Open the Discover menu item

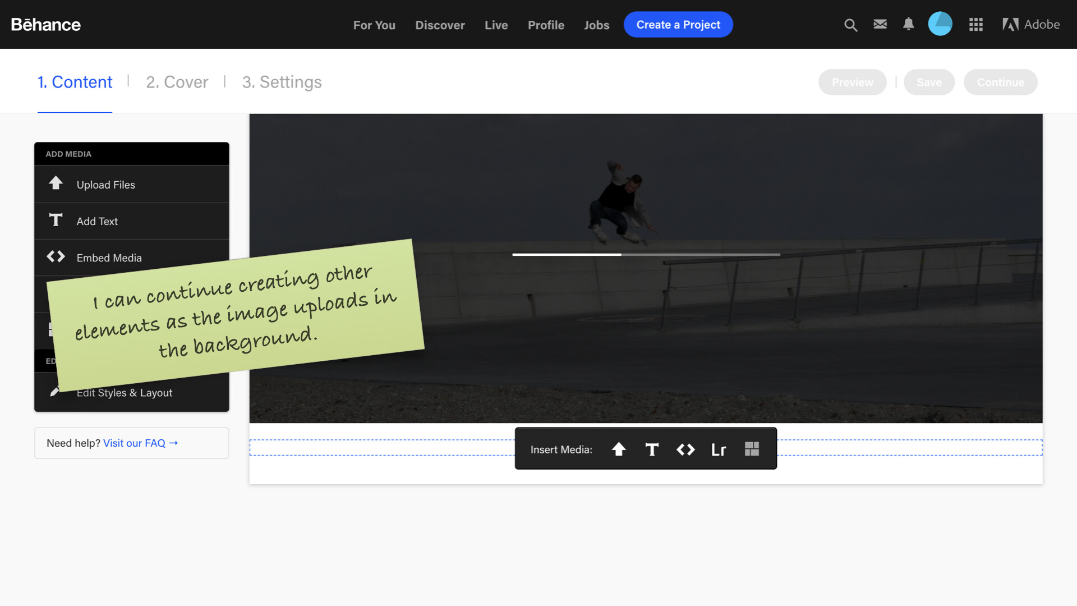(440, 25)
